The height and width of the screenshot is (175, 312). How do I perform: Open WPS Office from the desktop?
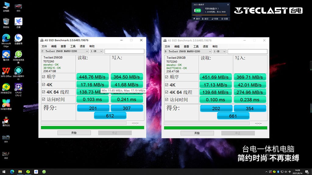(6, 71)
